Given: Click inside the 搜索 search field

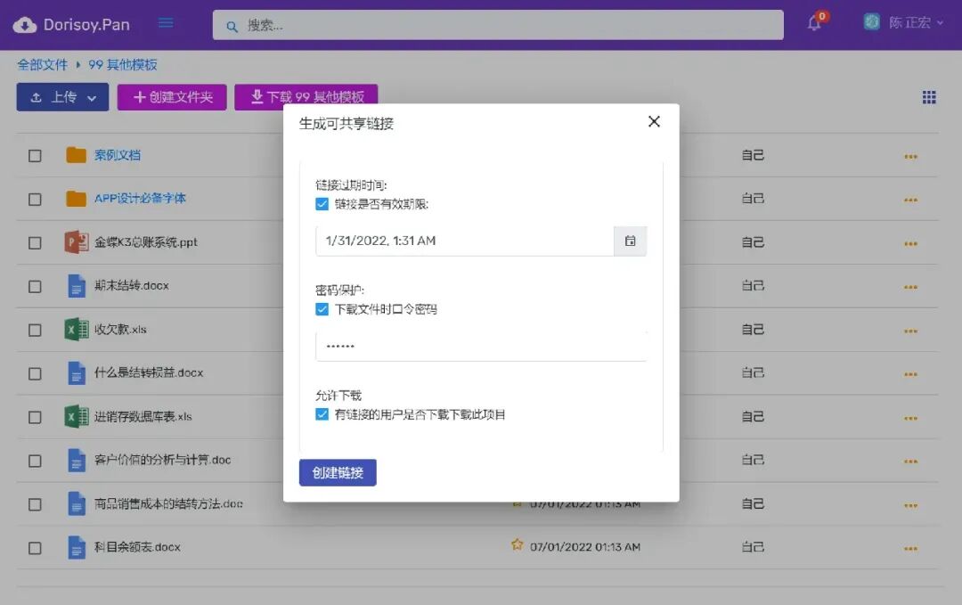Looking at the screenshot, I should point(496,24).
